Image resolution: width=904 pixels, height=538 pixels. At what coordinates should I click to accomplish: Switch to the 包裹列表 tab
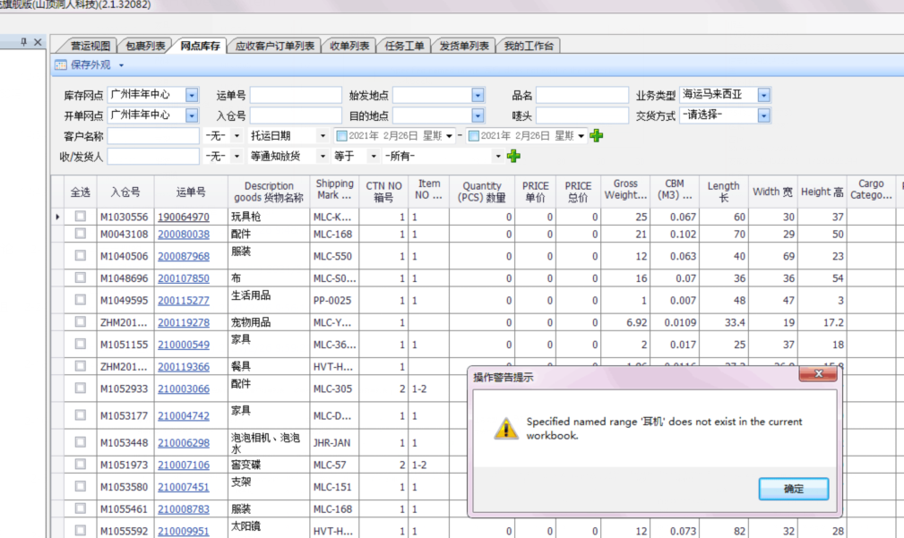pyautogui.click(x=145, y=46)
